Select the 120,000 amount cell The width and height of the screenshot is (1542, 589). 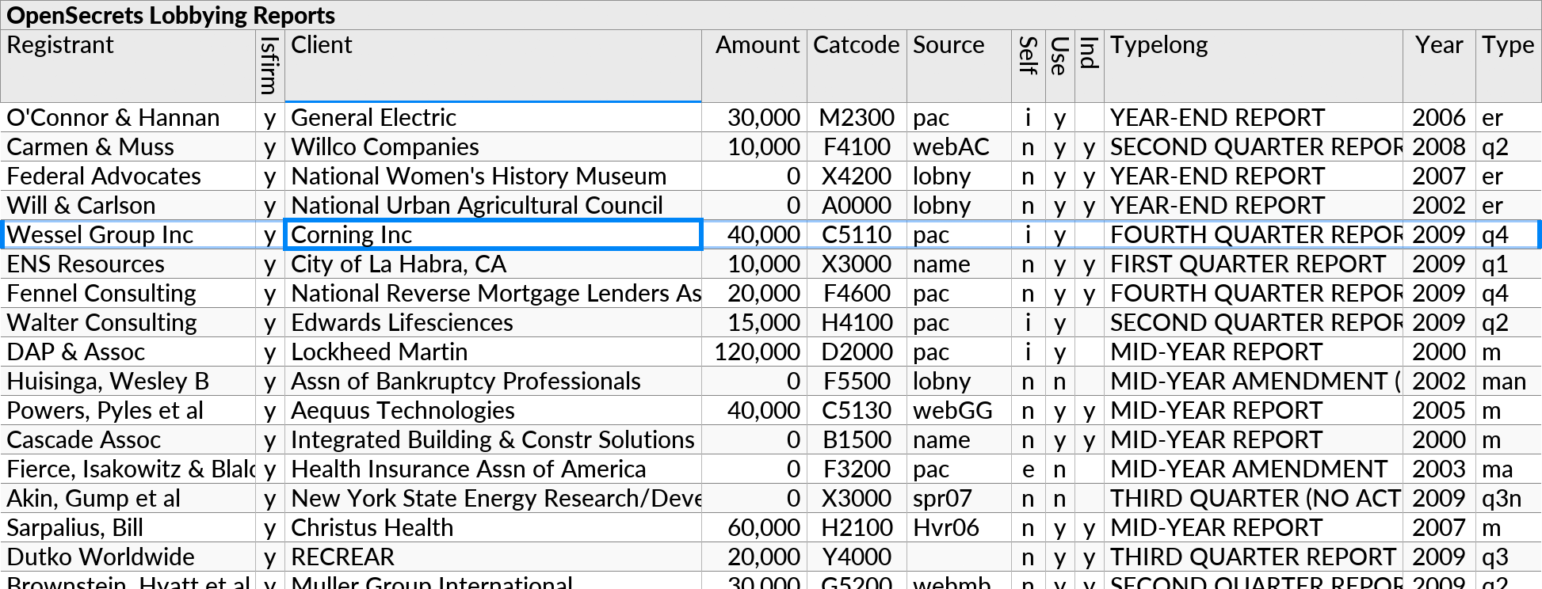[754, 351]
